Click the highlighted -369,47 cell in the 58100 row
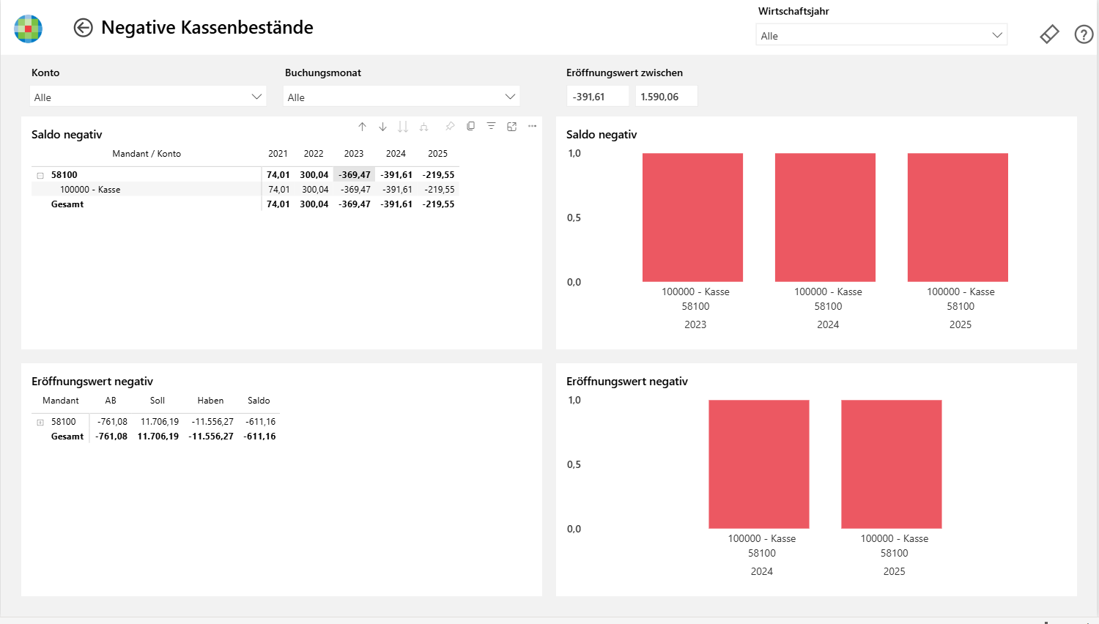The width and height of the screenshot is (1099, 624). (355, 175)
